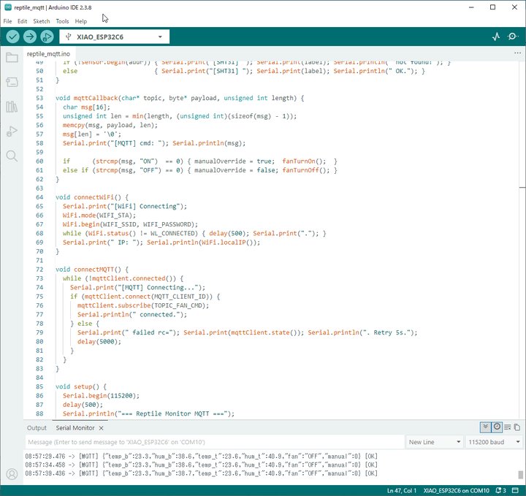Click line number 53 in the gutter
This screenshot has width=526, height=496.
(39, 98)
